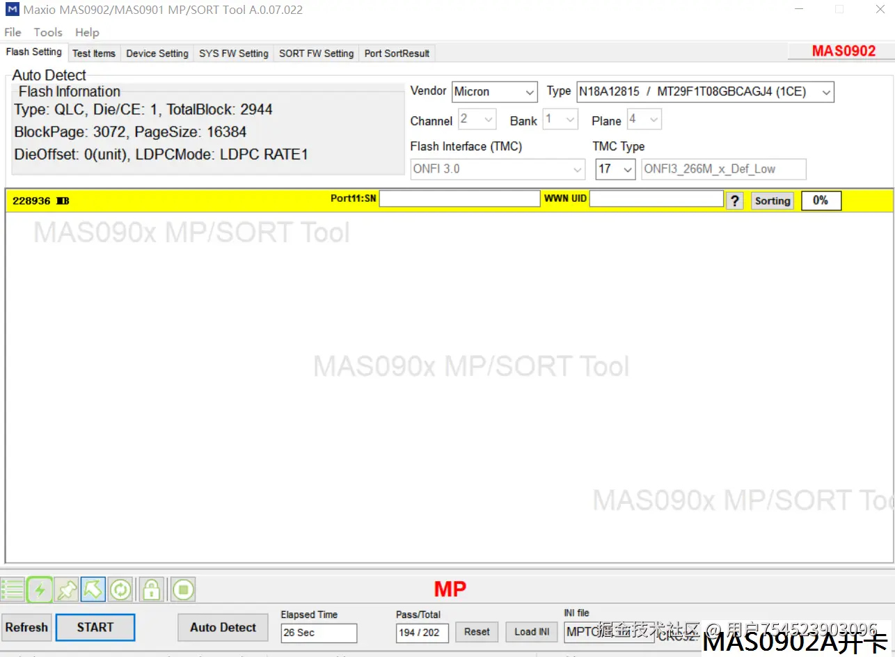
Task: Click the ONFI3_266M_x_Def_Low field
Action: [x=724, y=169]
